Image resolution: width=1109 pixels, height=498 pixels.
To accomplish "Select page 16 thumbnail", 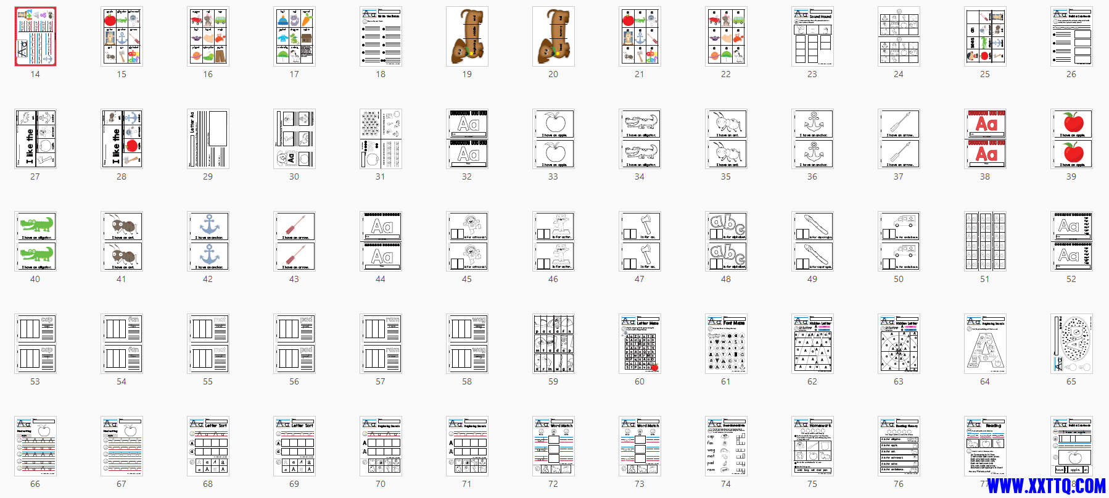I will [208, 36].
